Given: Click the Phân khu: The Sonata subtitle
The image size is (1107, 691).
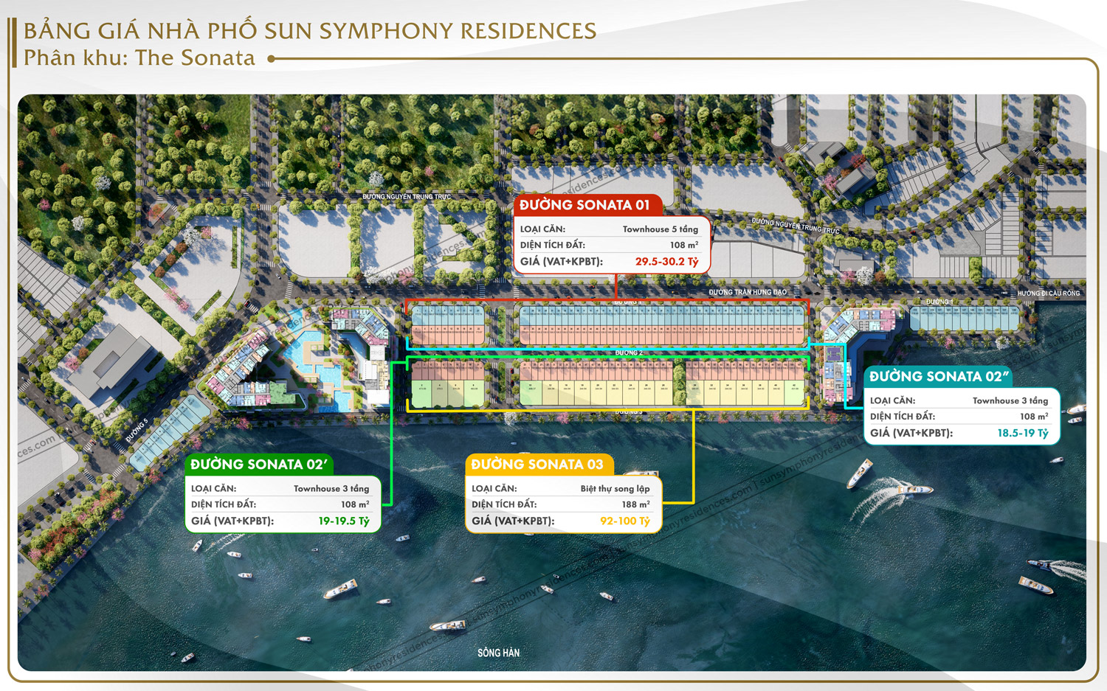Looking at the screenshot, I should (x=139, y=58).
